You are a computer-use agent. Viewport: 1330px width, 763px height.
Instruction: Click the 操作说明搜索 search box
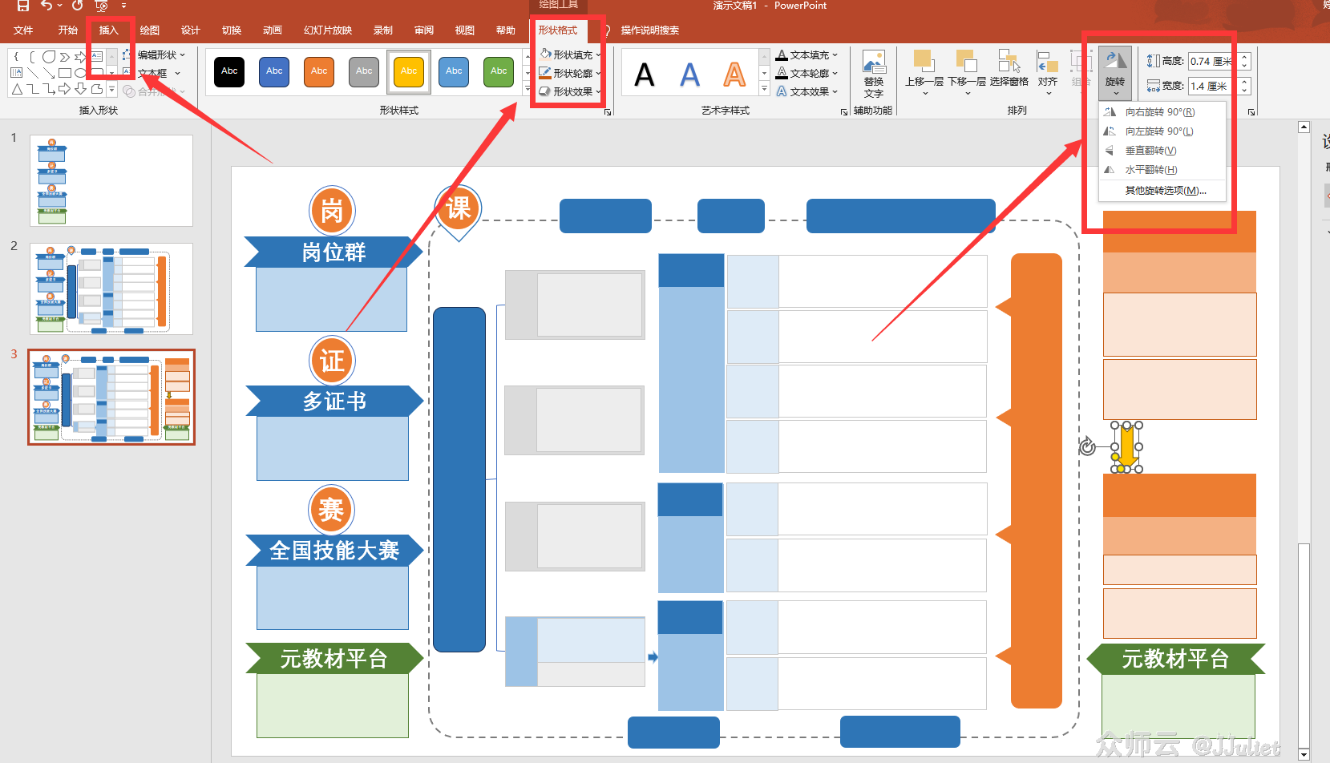[x=649, y=30]
